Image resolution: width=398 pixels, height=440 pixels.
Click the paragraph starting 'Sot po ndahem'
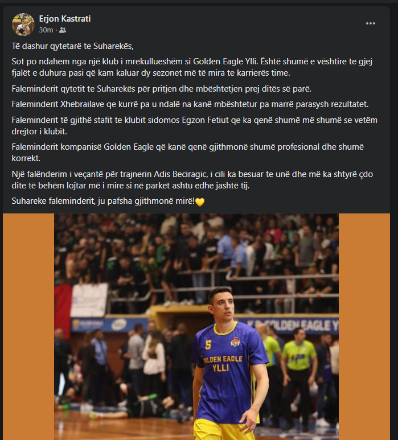pyautogui.click(x=192, y=67)
